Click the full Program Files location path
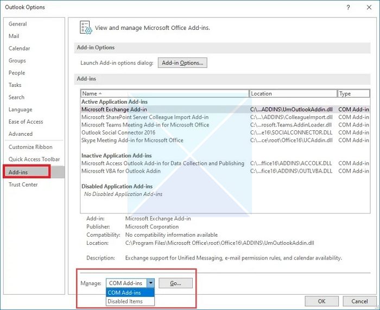 219,243
